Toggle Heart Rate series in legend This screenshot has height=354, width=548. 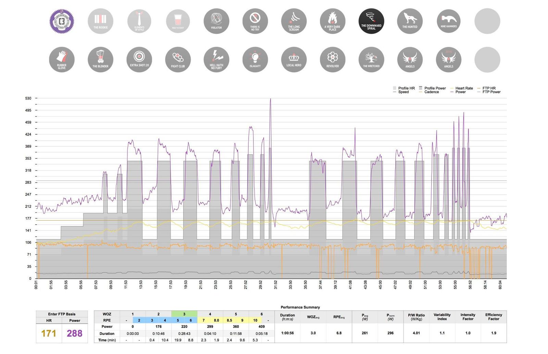pos(464,88)
